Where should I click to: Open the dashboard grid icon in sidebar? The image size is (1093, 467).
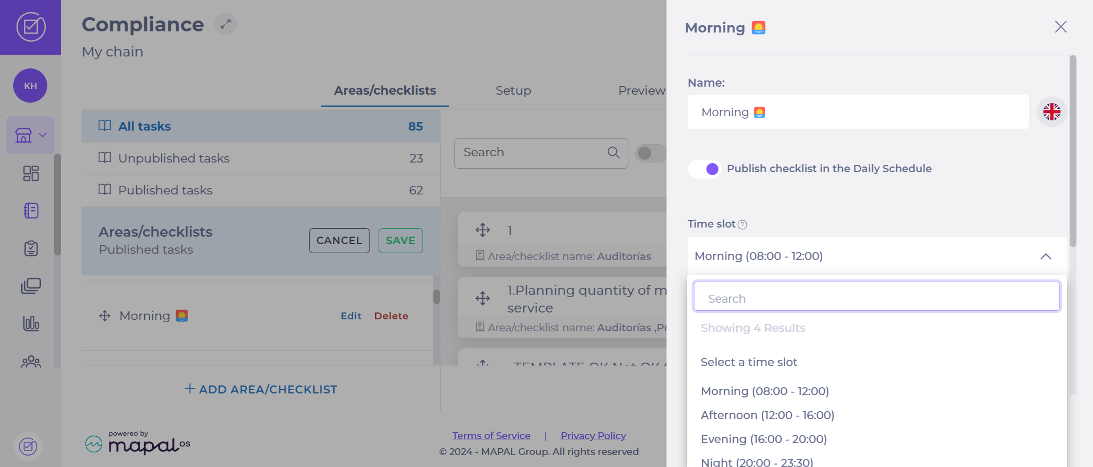coord(31,173)
